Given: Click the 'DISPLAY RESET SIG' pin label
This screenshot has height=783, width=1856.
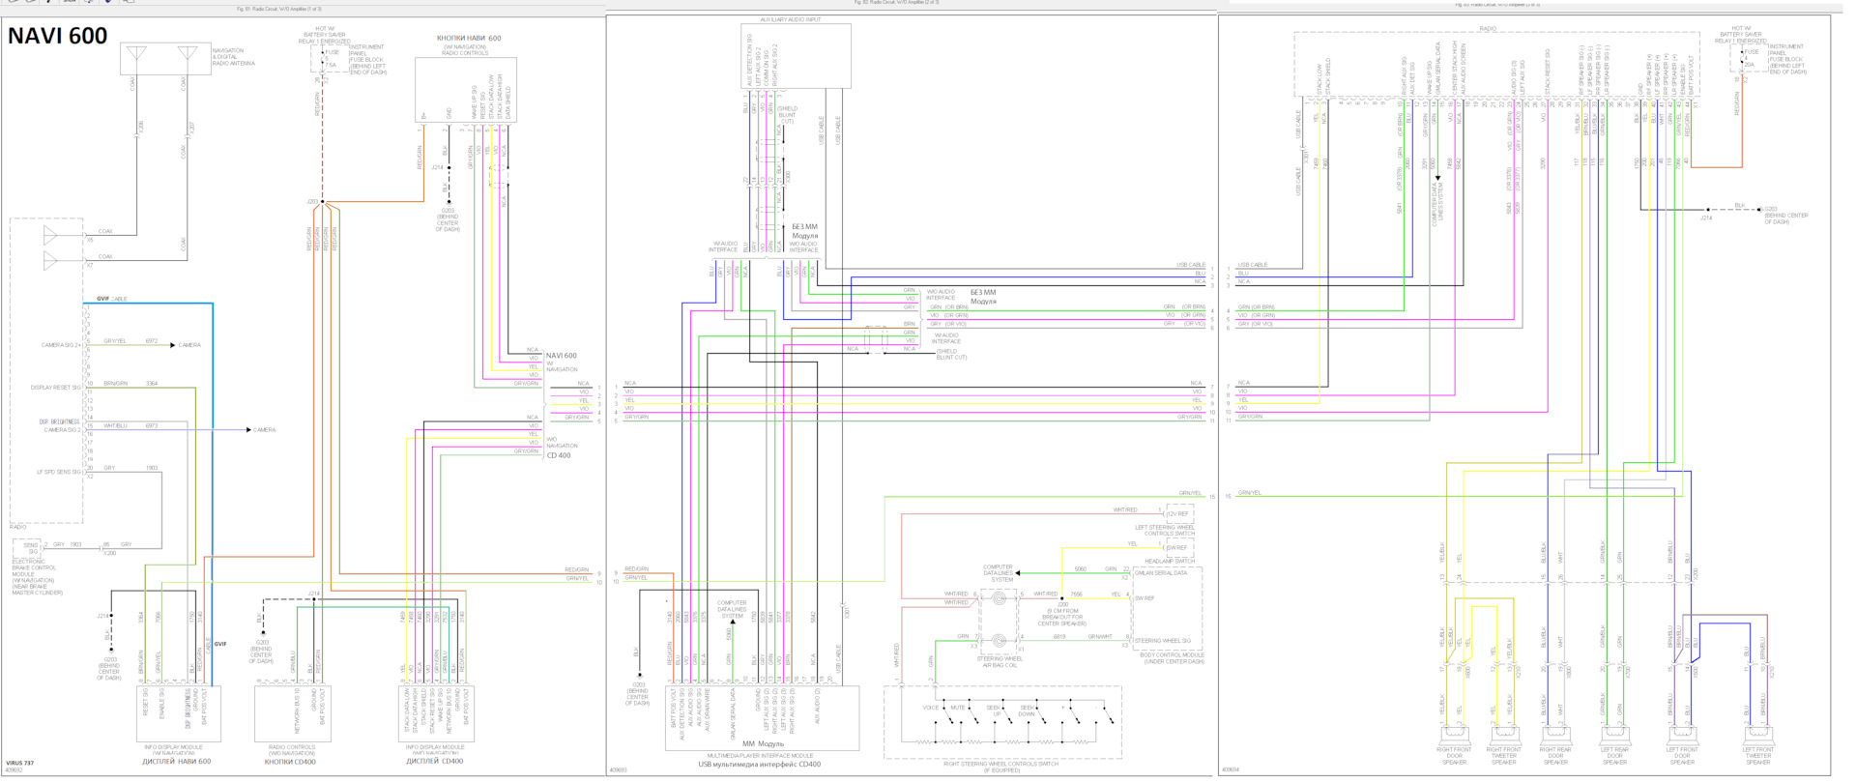Looking at the screenshot, I should tap(56, 388).
